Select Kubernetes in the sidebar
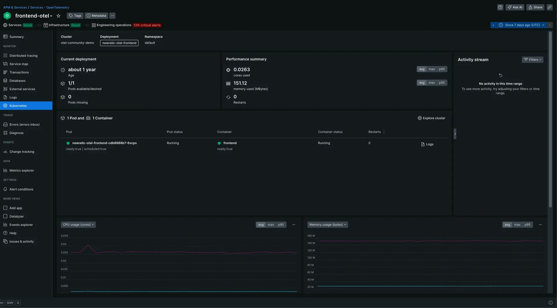 pos(26,106)
